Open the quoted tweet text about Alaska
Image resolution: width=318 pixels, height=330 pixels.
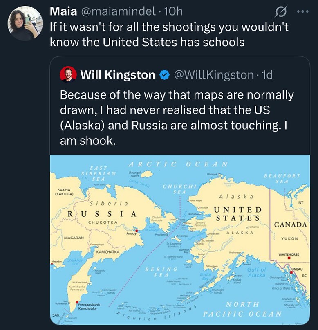(176, 117)
